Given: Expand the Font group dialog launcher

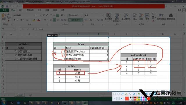Looking at the screenshot, I should tap(48, 24).
